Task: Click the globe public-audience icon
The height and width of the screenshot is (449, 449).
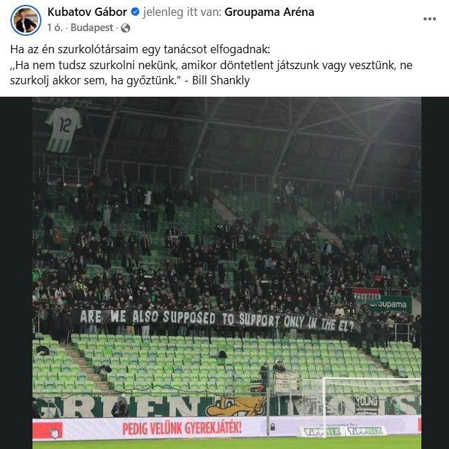Action: (126, 28)
